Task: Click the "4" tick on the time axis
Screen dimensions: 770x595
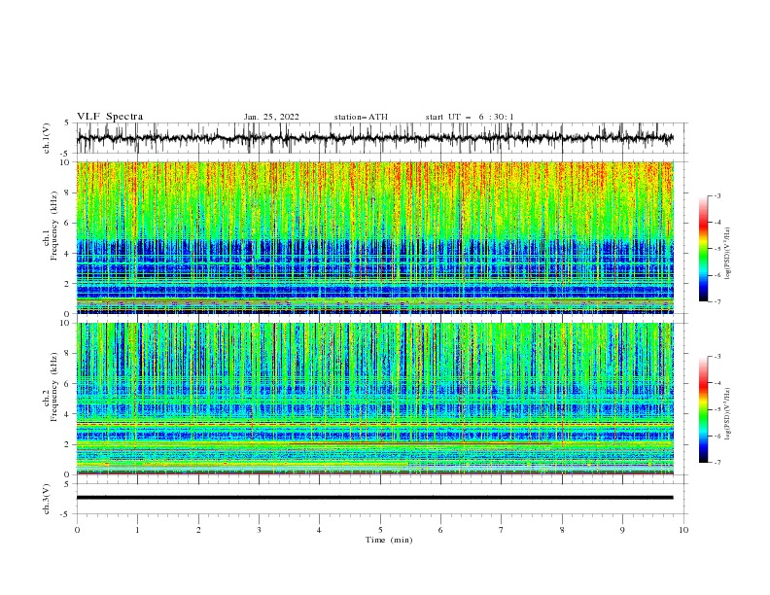Action: [319, 530]
